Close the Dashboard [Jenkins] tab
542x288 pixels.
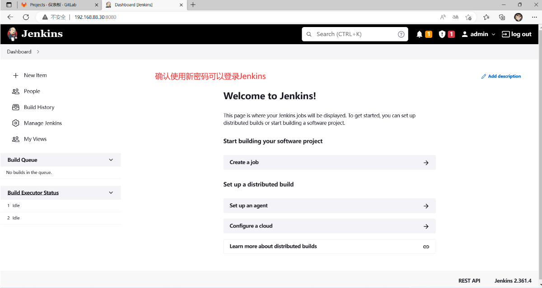(181, 5)
